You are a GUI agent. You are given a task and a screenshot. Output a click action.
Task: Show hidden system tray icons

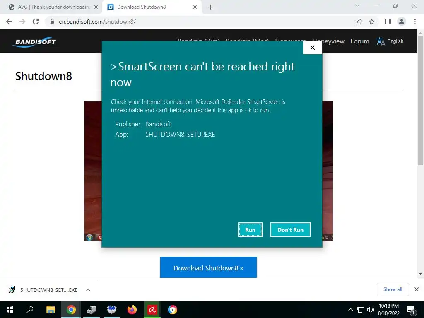point(350,310)
